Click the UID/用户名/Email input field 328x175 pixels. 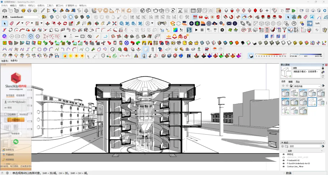(x=16, y=102)
